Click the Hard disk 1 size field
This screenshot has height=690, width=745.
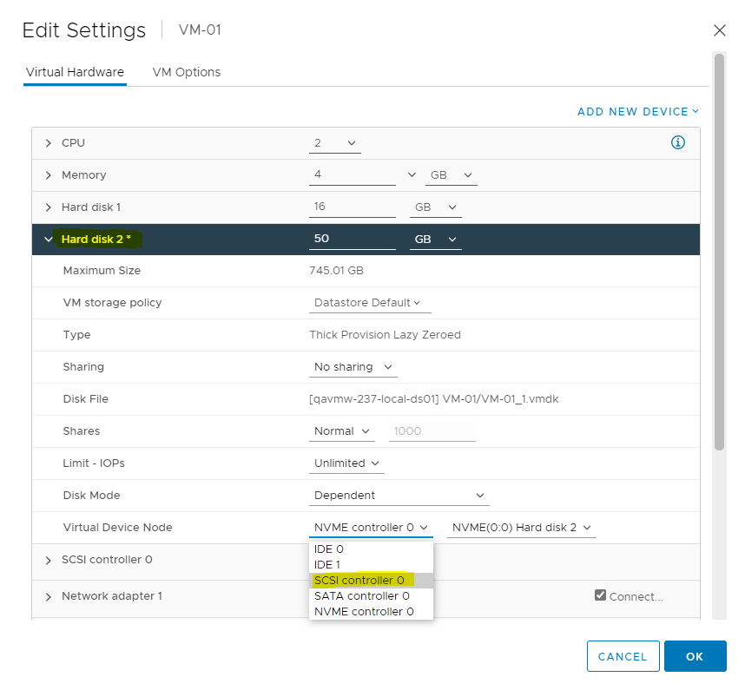352,207
